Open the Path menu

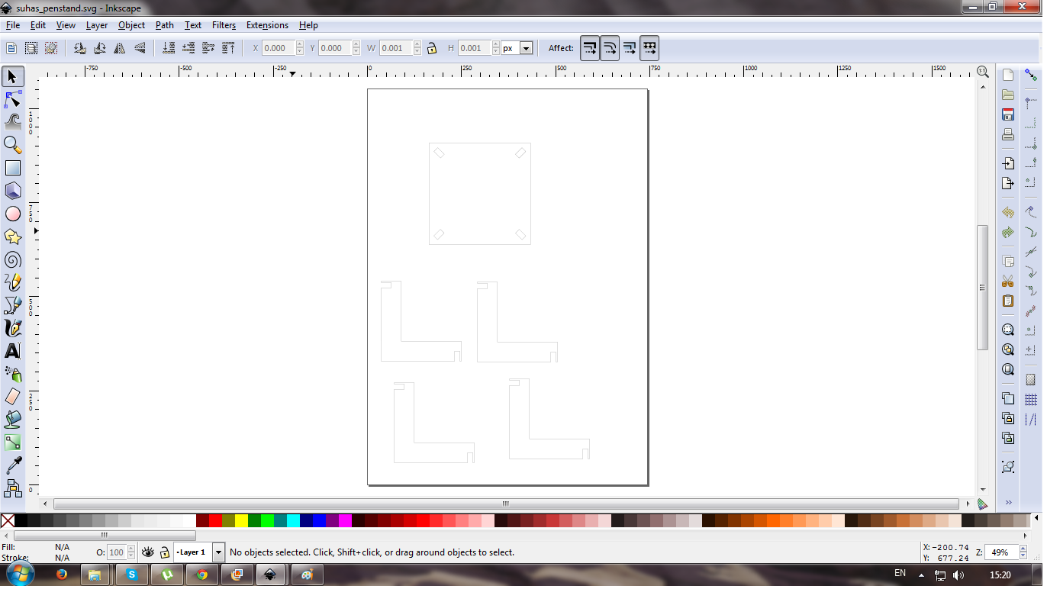(x=165, y=25)
